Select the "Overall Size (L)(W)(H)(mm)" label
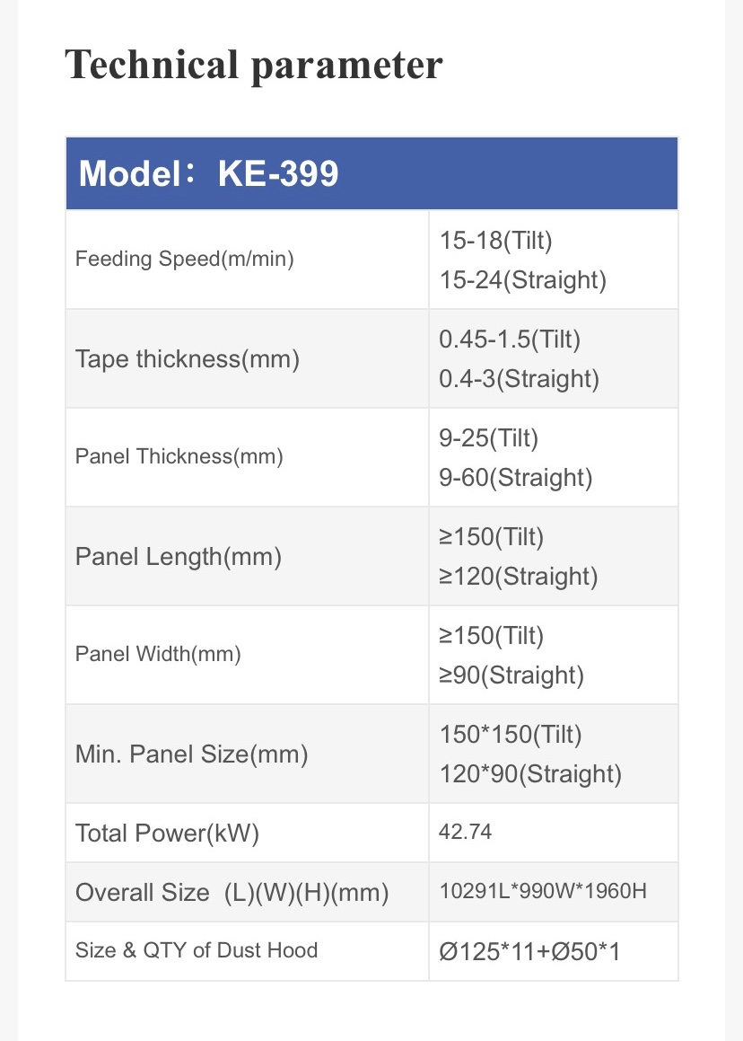 [x=232, y=893]
